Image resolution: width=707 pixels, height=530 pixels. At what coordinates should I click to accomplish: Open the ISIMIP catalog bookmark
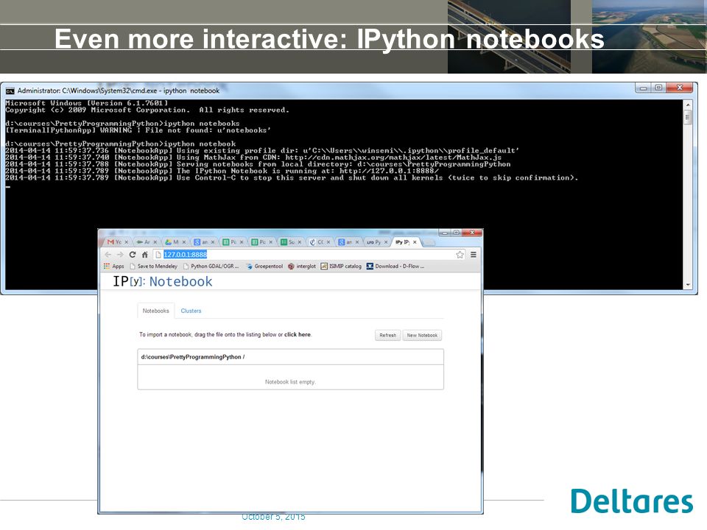(x=341, y=266)
